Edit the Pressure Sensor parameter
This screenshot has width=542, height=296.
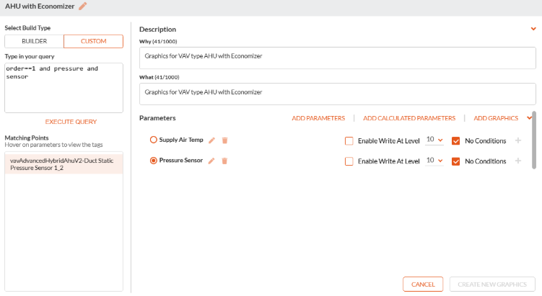coord(211,161)
